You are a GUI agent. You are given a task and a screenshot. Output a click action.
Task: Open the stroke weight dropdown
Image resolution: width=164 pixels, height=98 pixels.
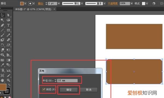pos(59,4)
